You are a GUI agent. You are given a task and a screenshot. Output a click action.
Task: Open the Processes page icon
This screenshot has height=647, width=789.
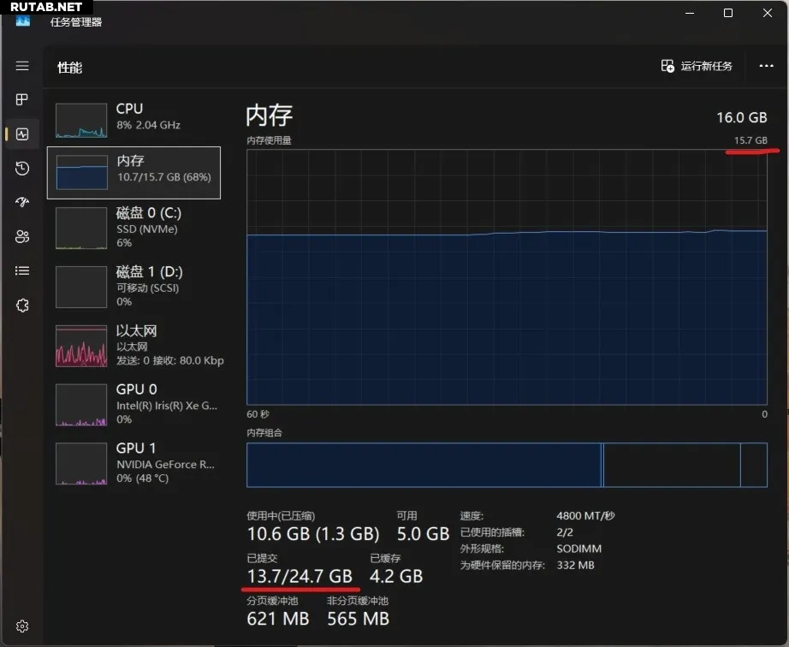[x=22, y=100]
